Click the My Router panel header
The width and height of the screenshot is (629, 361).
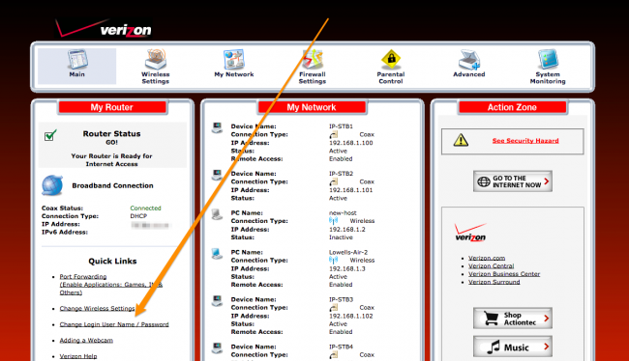coord(112,107)
